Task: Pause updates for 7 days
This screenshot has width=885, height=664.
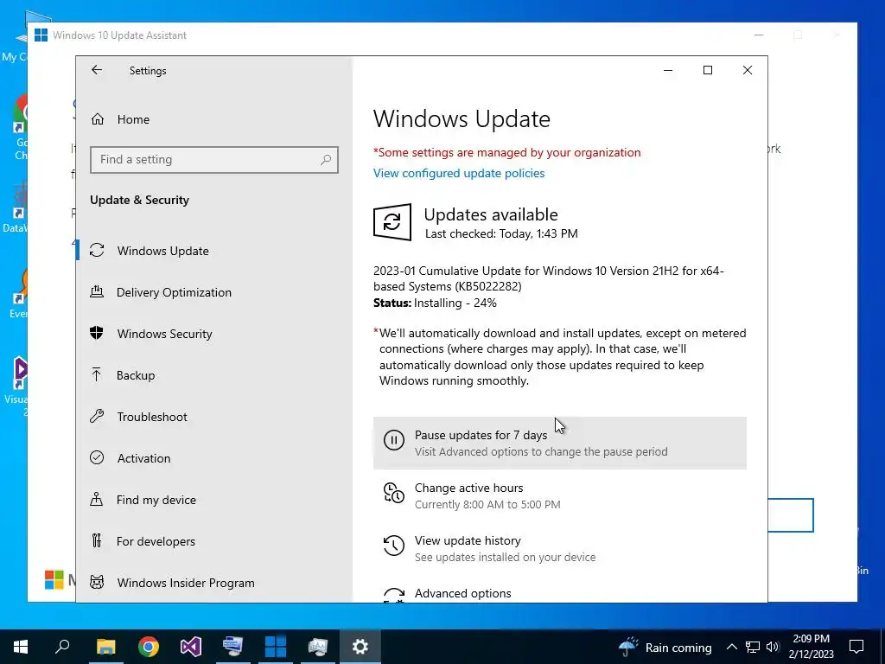Action: (x=560, y=444)
